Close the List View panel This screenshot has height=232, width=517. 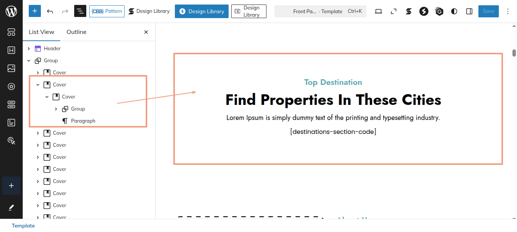pos(146,32)
